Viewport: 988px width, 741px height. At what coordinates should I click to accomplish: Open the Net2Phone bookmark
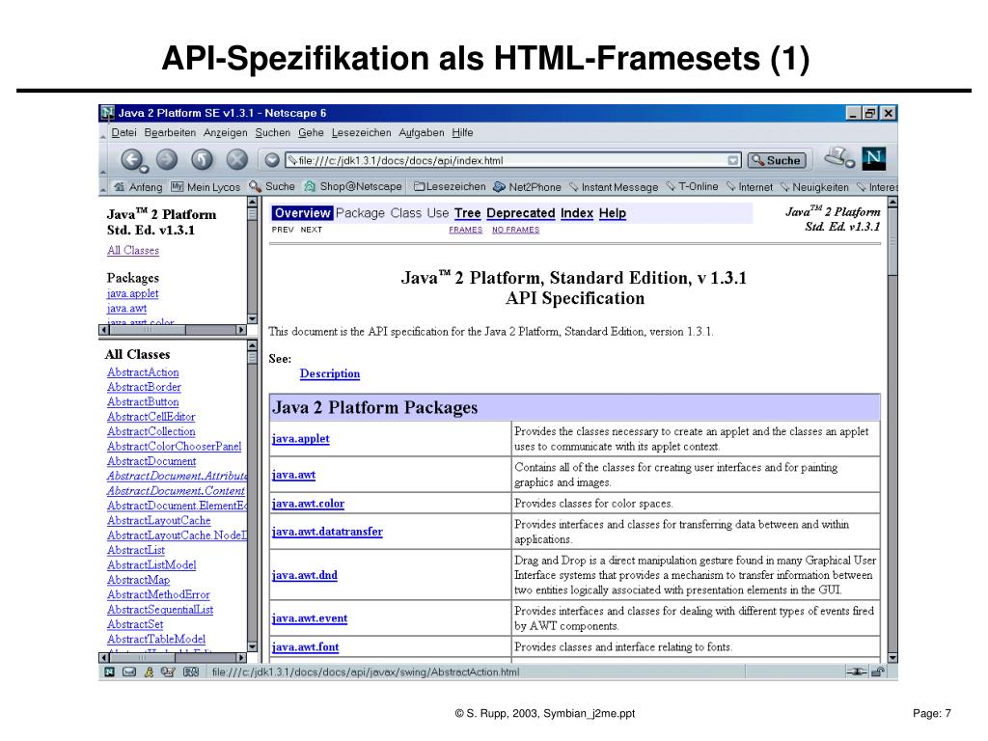tap(528, 187)
